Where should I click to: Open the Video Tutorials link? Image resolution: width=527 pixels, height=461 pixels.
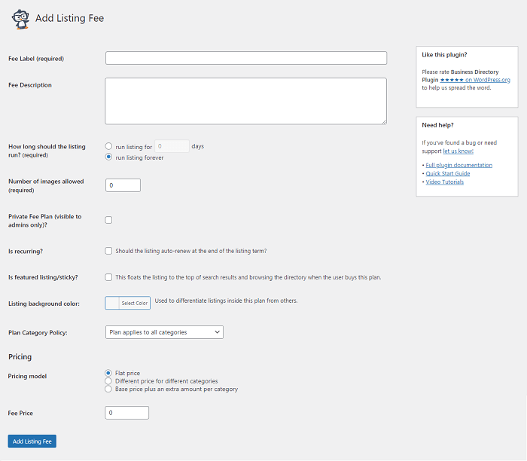tap(445, 182)
